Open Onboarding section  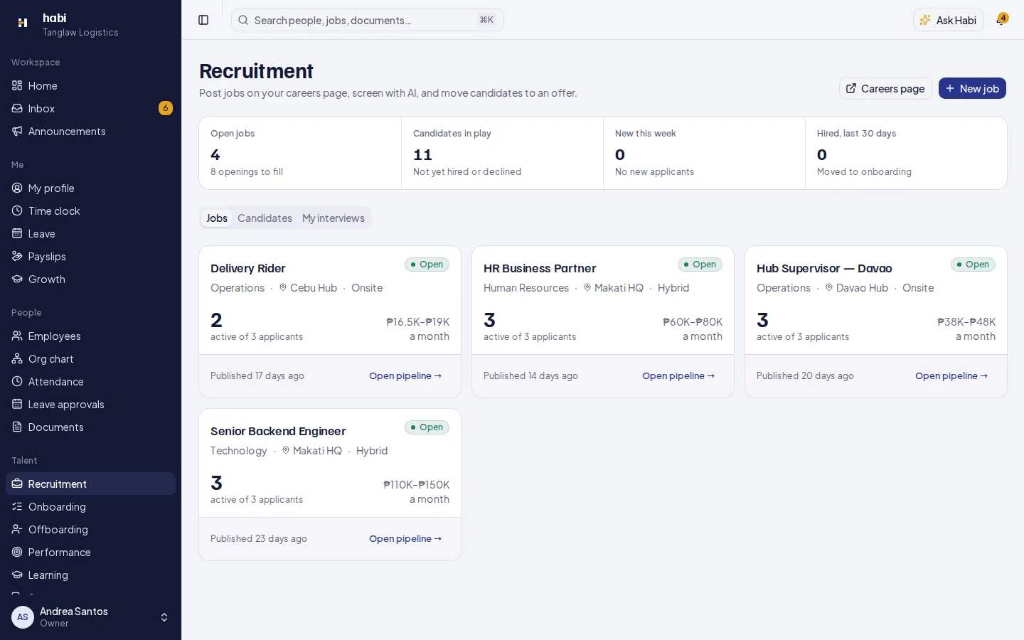(x=90, y=506)
